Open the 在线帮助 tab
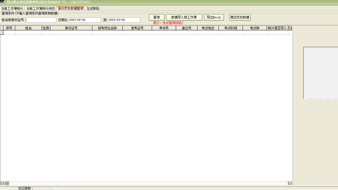The image size is (338, 190). (93, 8)
